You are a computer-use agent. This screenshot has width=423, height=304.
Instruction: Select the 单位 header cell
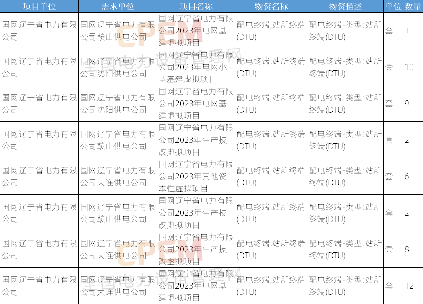[x=393, y=6]
